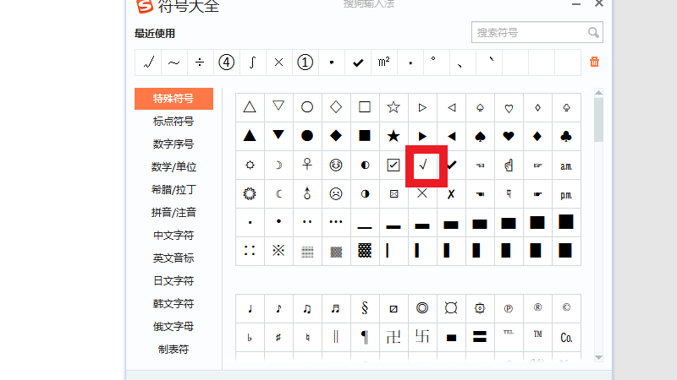
Task: Go to 日文字符 category
Action: coord(173,280)
